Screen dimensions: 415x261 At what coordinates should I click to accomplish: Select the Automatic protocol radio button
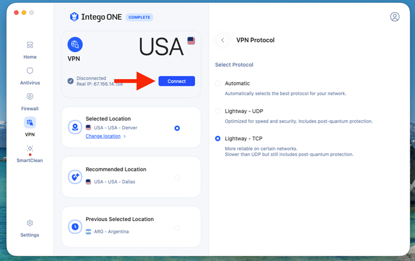point(217,83)
